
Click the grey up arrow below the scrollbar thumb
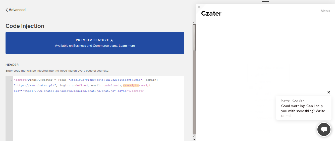(194, 136)
